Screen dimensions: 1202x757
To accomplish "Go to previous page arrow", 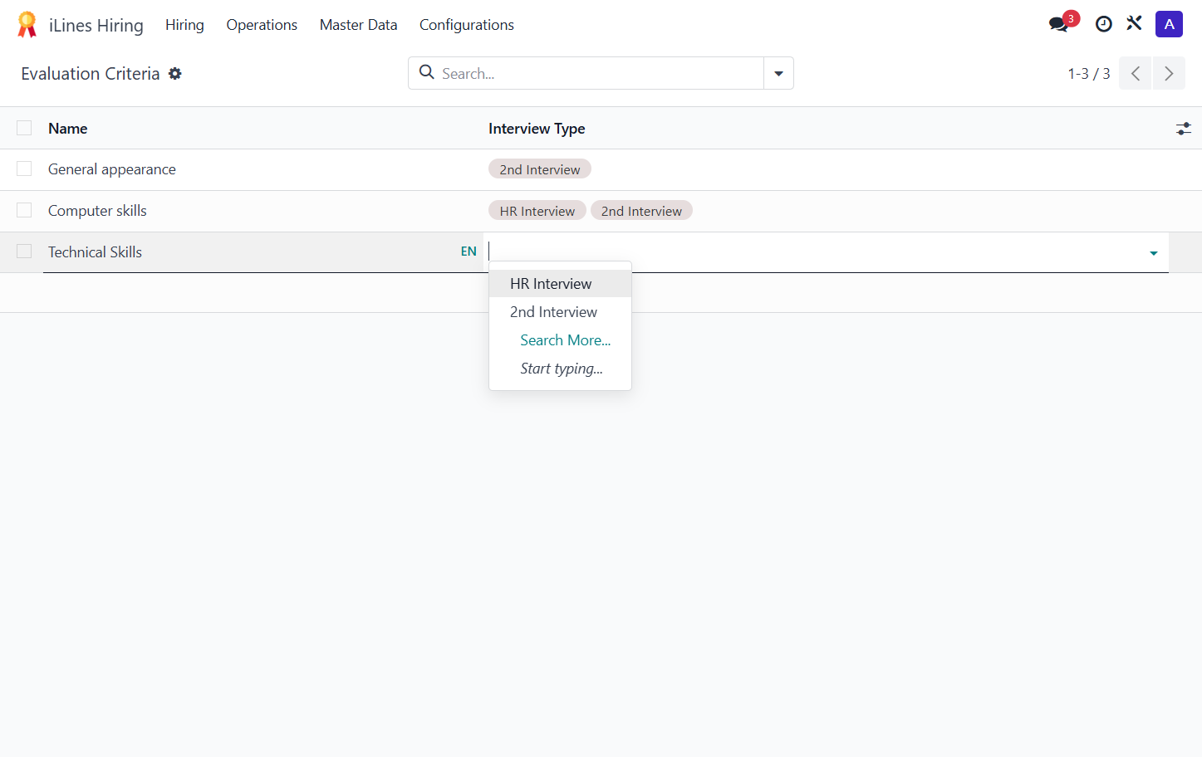I will (x=1135, y=73).
